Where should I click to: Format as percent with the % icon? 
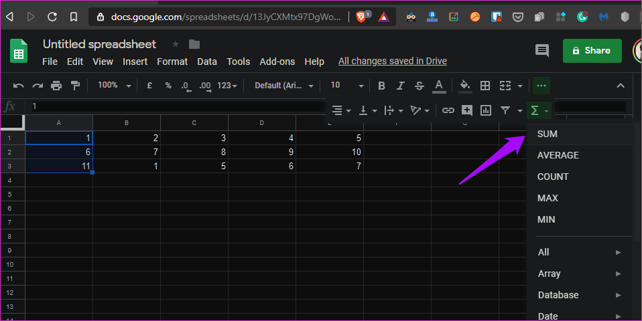tap(168, 86)
